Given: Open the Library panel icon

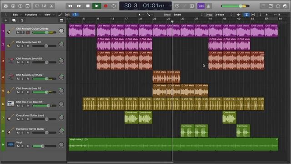Looking at the screenshot, I should (x=6, y=6).
